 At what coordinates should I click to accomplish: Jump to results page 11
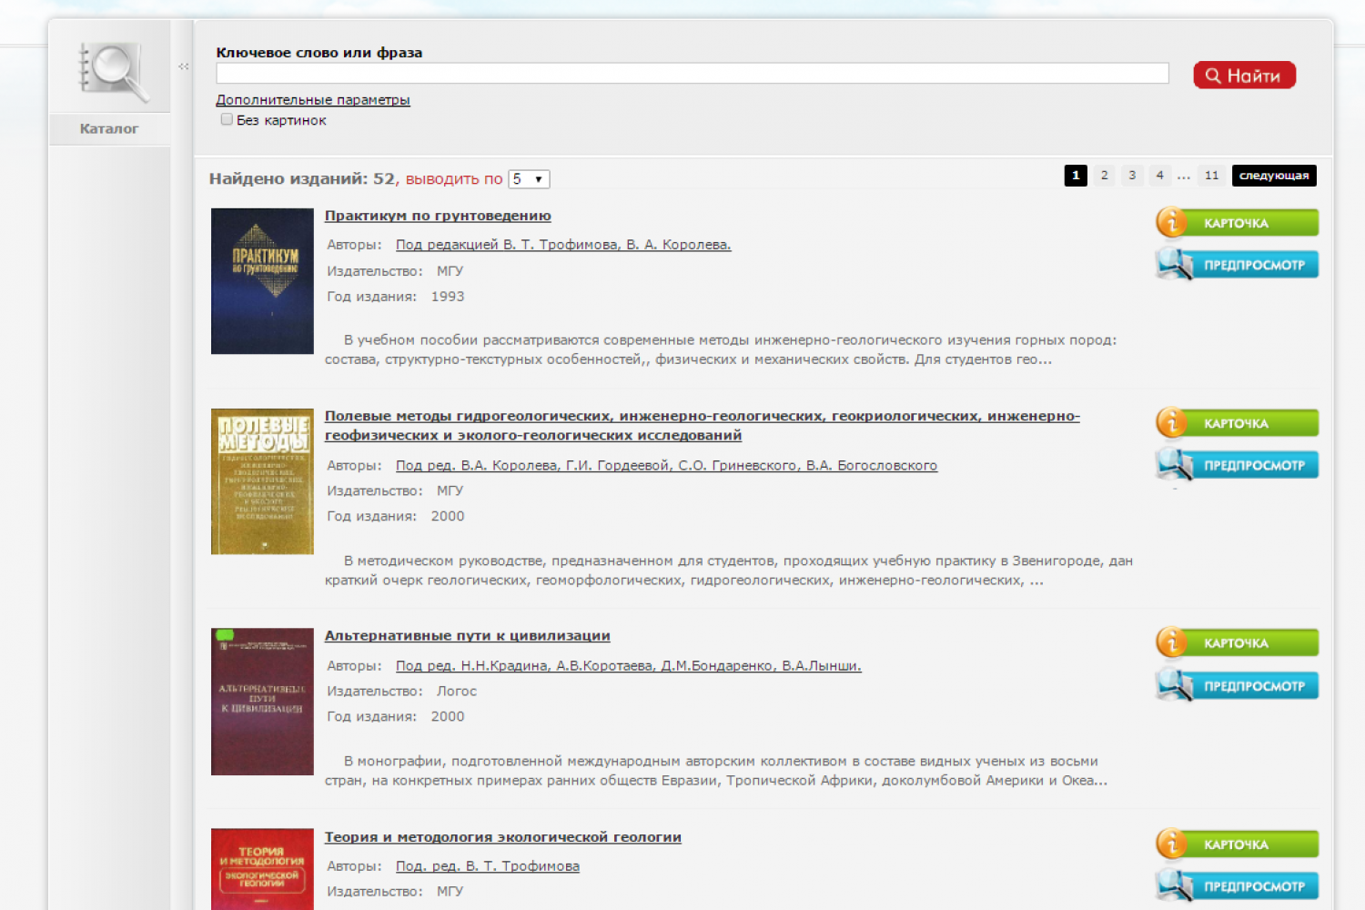pos(1211,176)
